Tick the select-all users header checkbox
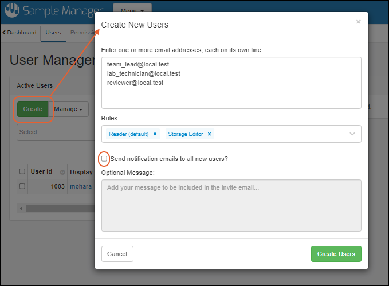Image resolution: width=389 pixels, height=286 pixels. (22, 171)
